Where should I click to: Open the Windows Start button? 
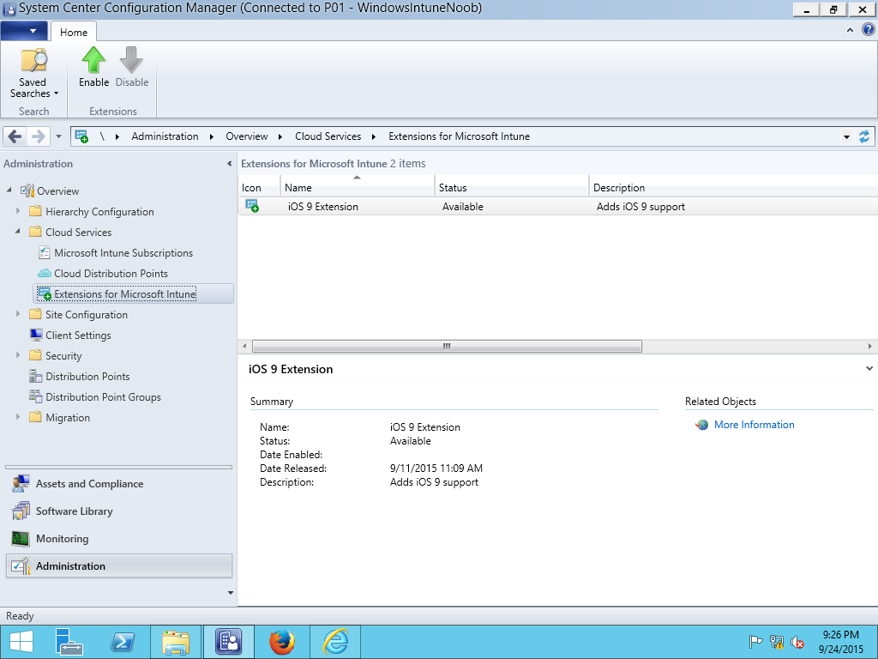point(21,642)
